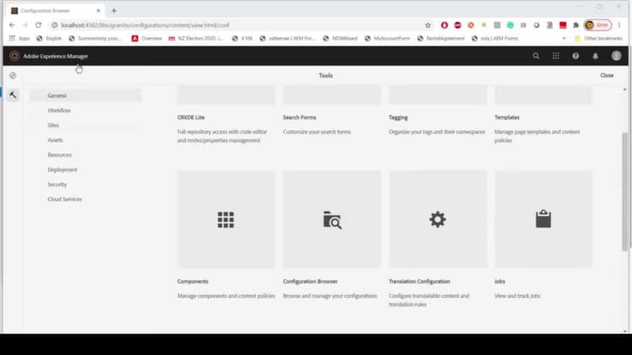Open the Translation Configuration title link
The height and width of the screenshot is (355, 632).
pos(419,282)
